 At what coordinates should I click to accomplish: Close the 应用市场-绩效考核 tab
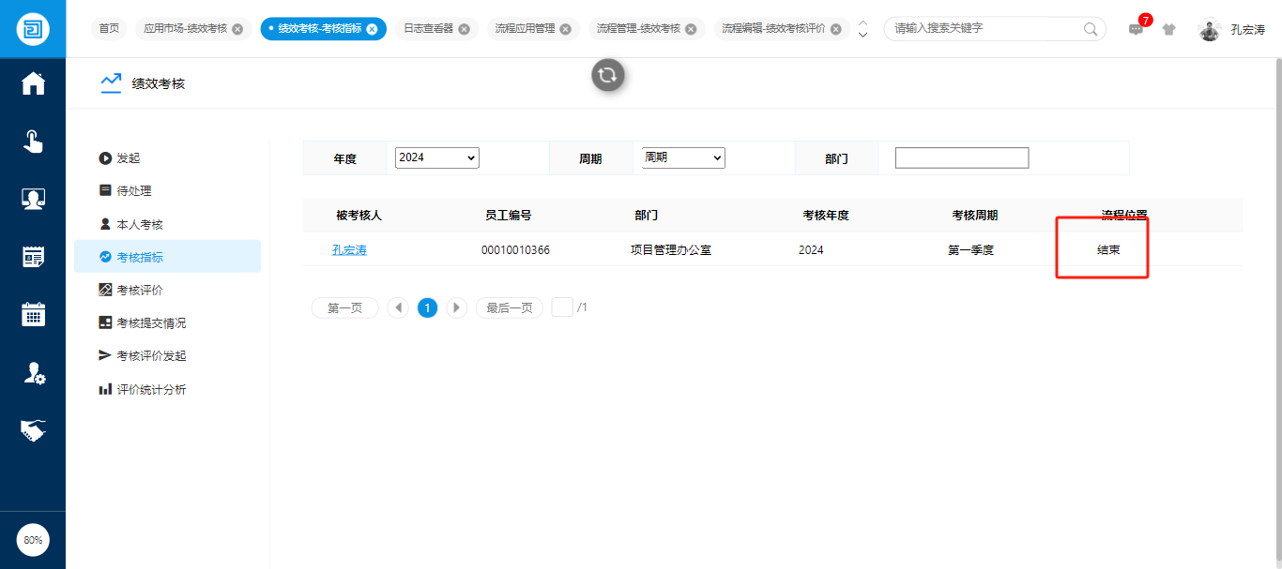[237, 29]
